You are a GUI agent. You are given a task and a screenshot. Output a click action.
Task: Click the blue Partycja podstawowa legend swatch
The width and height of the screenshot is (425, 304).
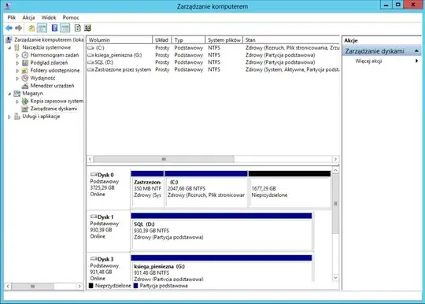136,286
